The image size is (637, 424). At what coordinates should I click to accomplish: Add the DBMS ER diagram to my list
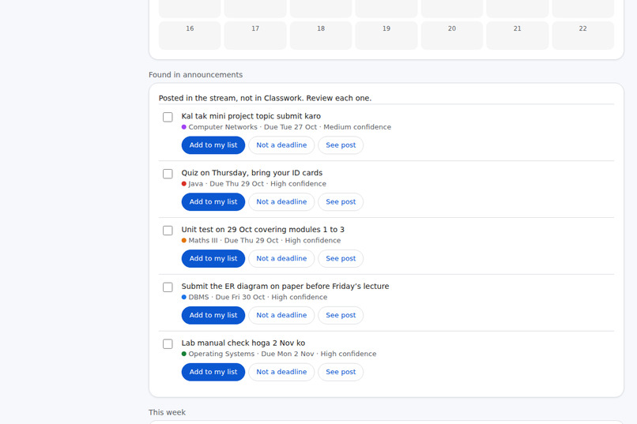click(213, 315)
